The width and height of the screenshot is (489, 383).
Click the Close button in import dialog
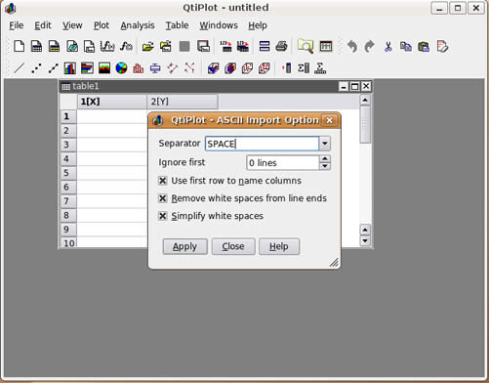tap(233, 246)
